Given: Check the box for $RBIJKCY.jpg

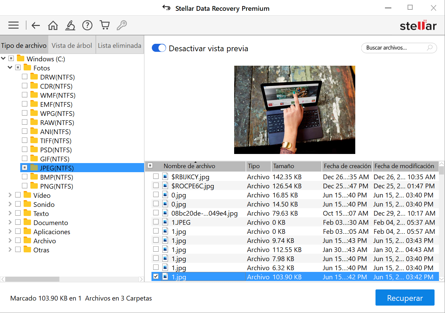Looking at the screenshot, I should (156, 176).
